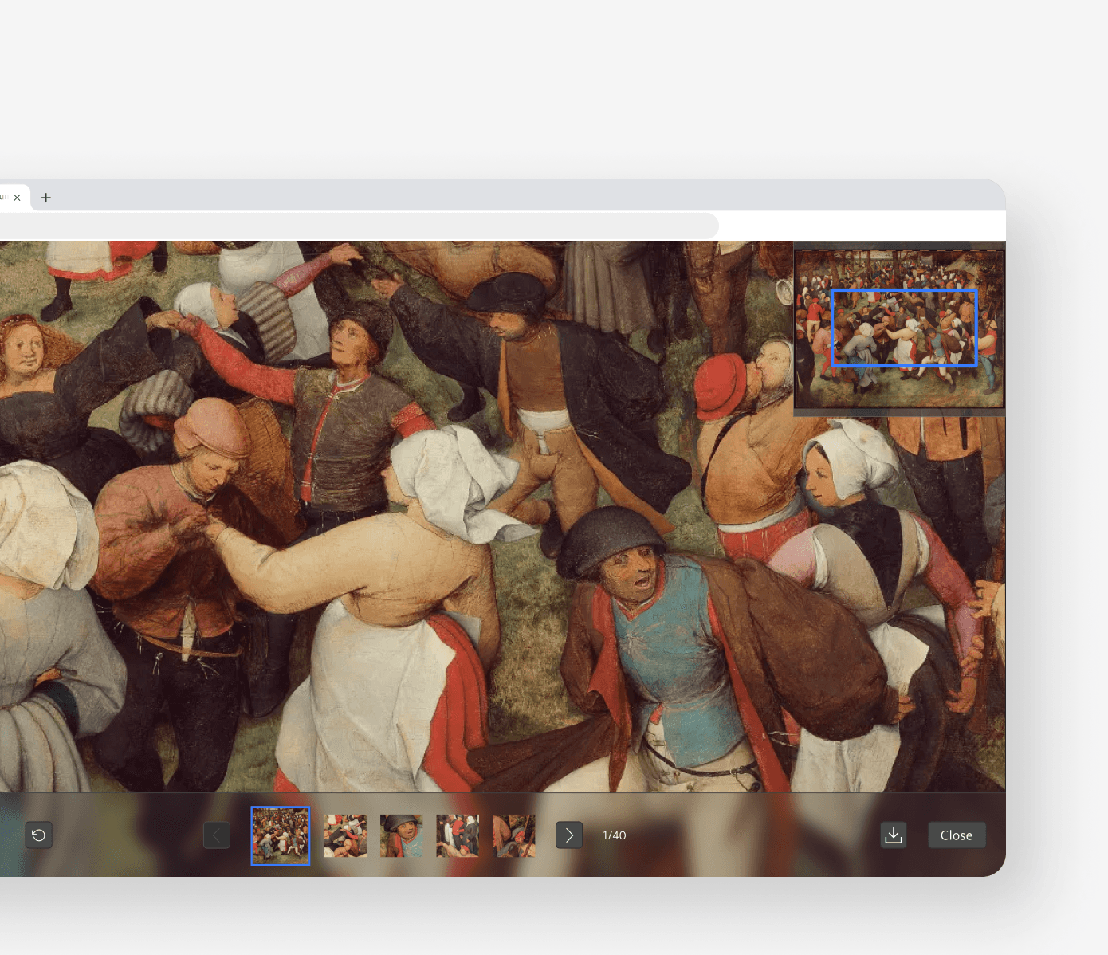Click the painting overview minimap
Screen dimensions: 1108x955
[x=899, y=328]
